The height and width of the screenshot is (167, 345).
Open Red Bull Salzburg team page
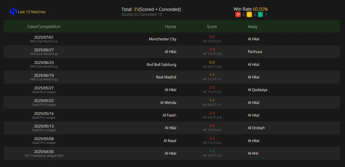tap(161, 64)
